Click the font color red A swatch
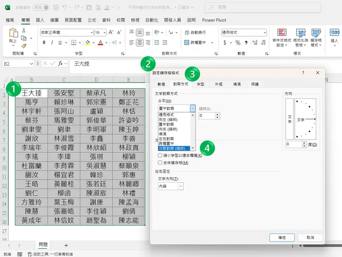Screen dimensions: 342x257 click(100, 42)
